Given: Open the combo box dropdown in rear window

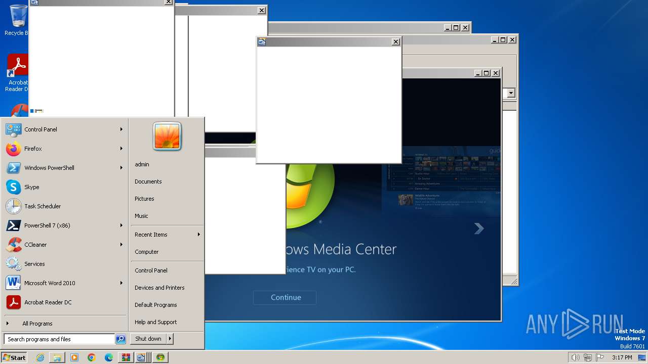Looking at the screenshot, I should [511, 93].
